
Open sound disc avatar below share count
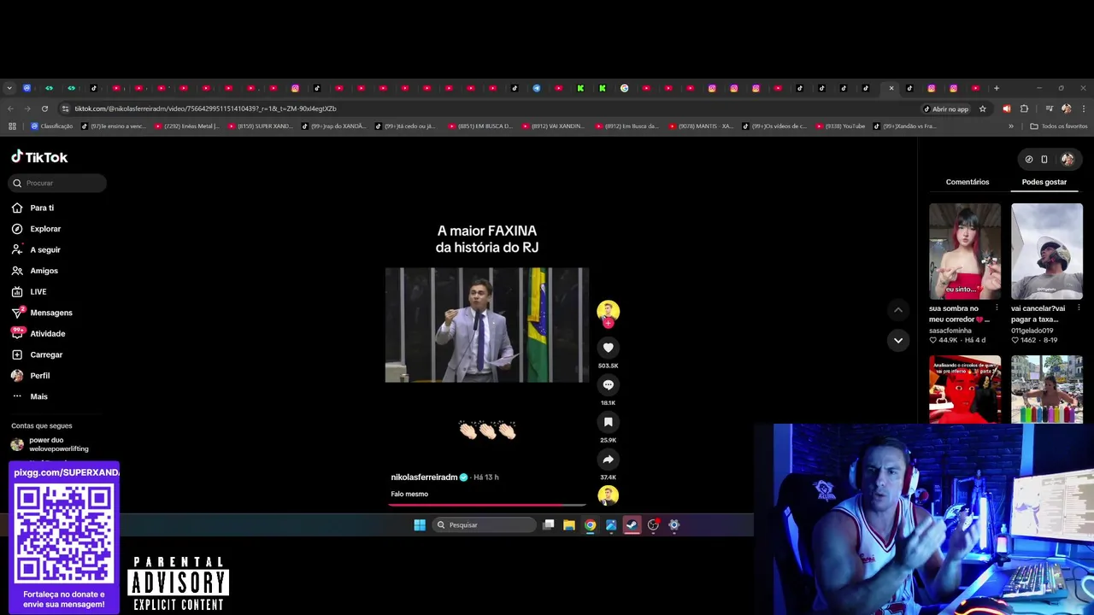608,495
